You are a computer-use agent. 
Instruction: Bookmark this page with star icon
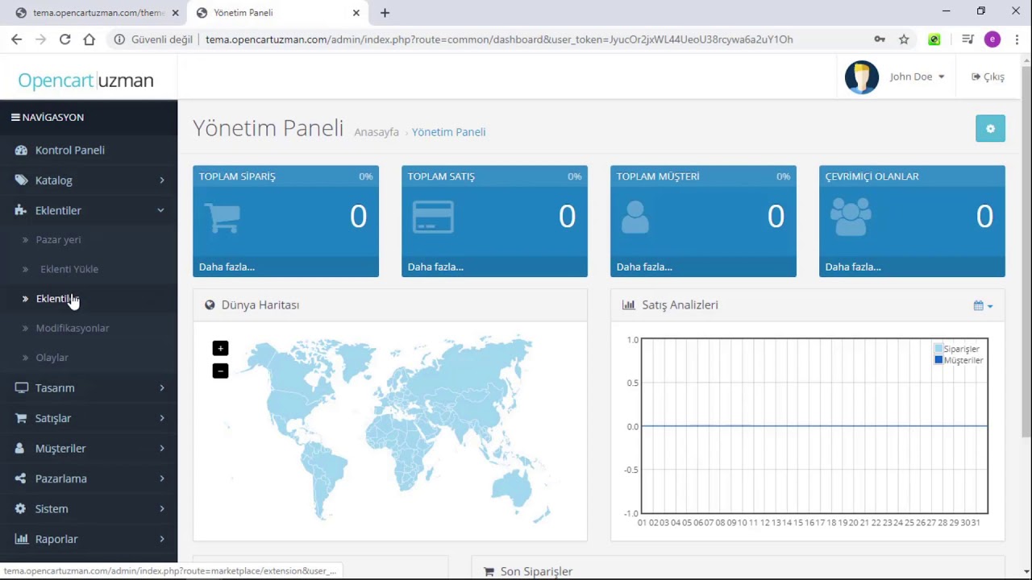click(x=904, y=39)
